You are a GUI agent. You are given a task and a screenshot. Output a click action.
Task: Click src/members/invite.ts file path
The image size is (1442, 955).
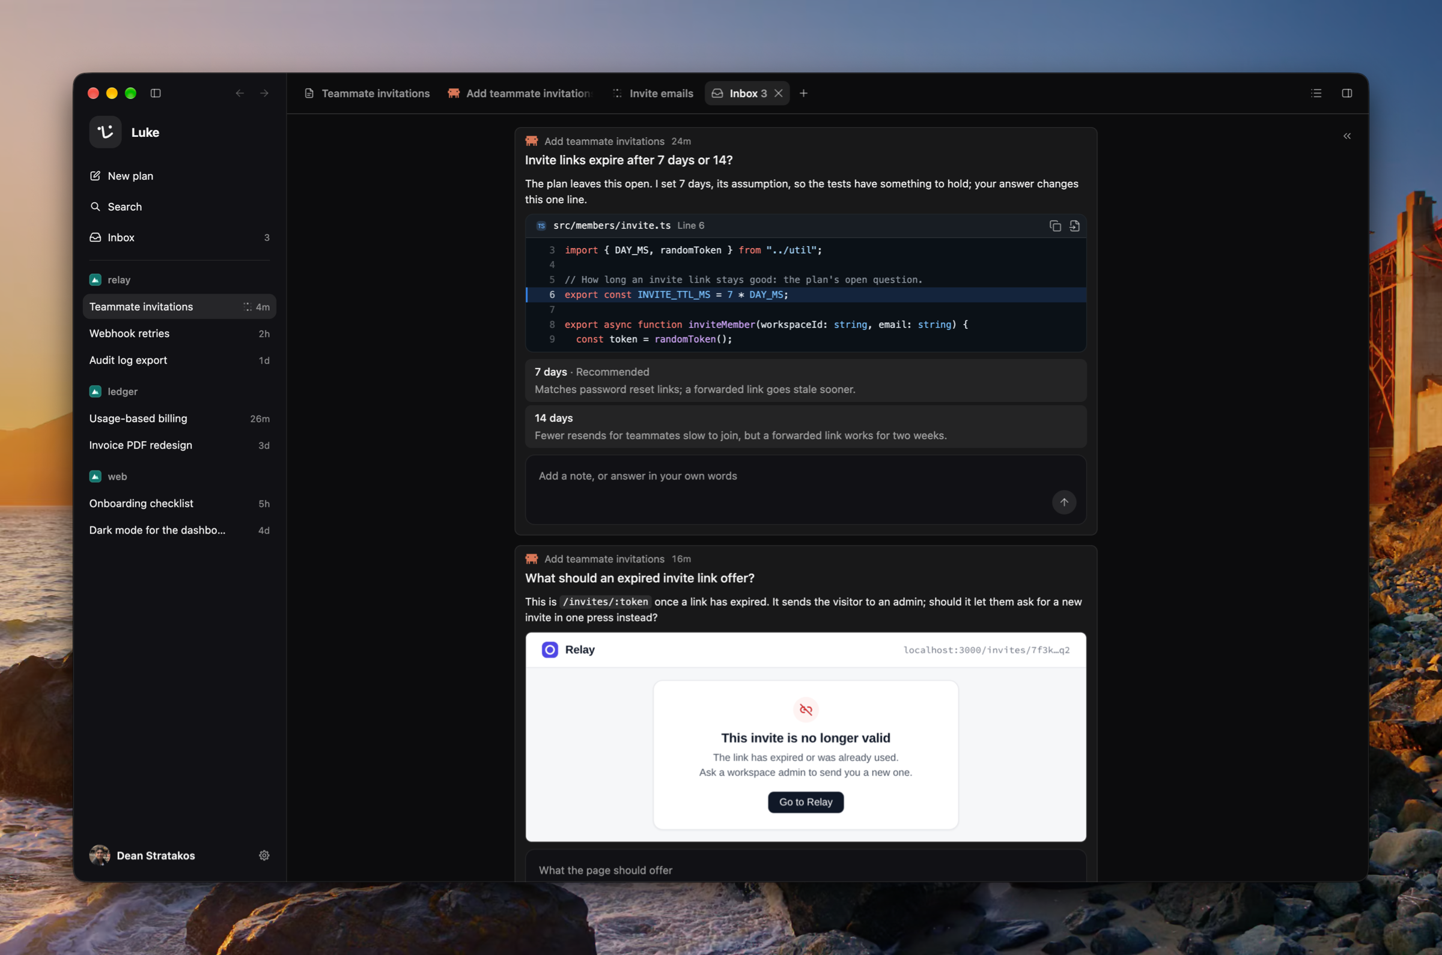611,225
